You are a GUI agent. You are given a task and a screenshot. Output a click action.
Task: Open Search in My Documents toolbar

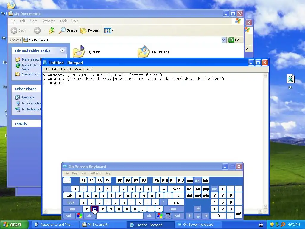68,30
